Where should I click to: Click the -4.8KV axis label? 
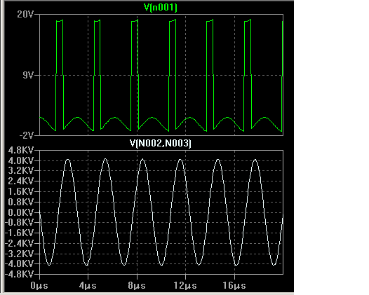(x=20, y=274)
